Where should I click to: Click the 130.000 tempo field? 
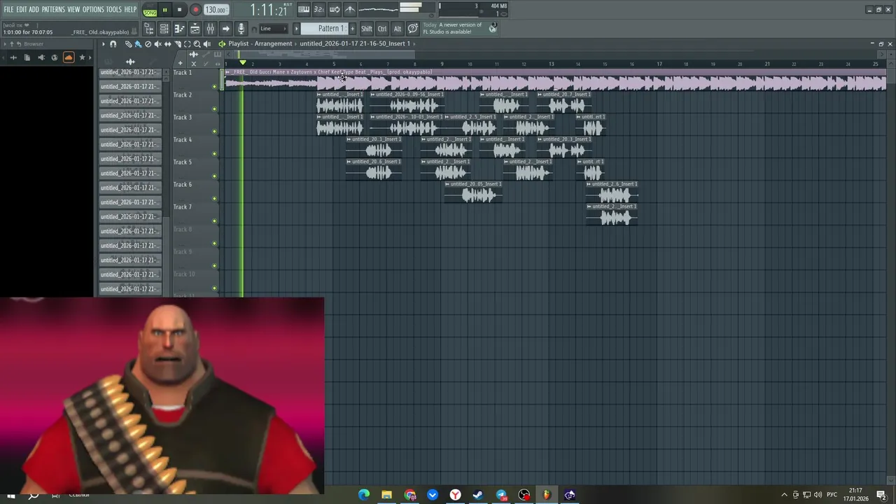pos(216,10)
